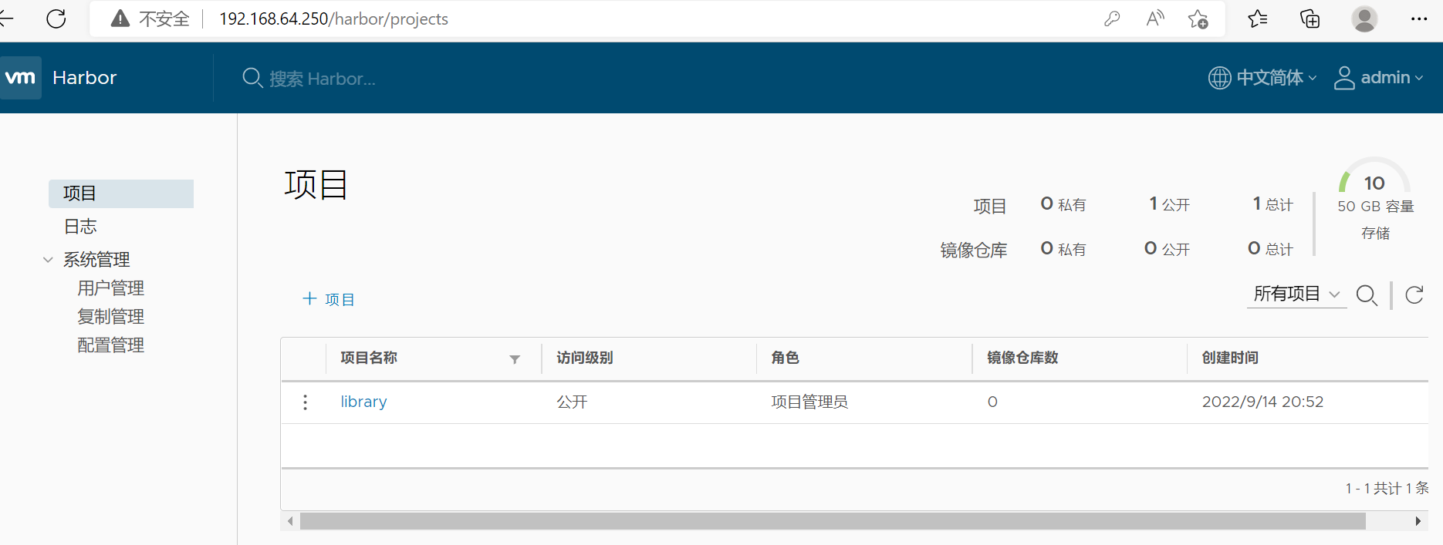The image size is (1443, 545).
Task: Click the scrollbar left arrow
Action: coord(290,521)
